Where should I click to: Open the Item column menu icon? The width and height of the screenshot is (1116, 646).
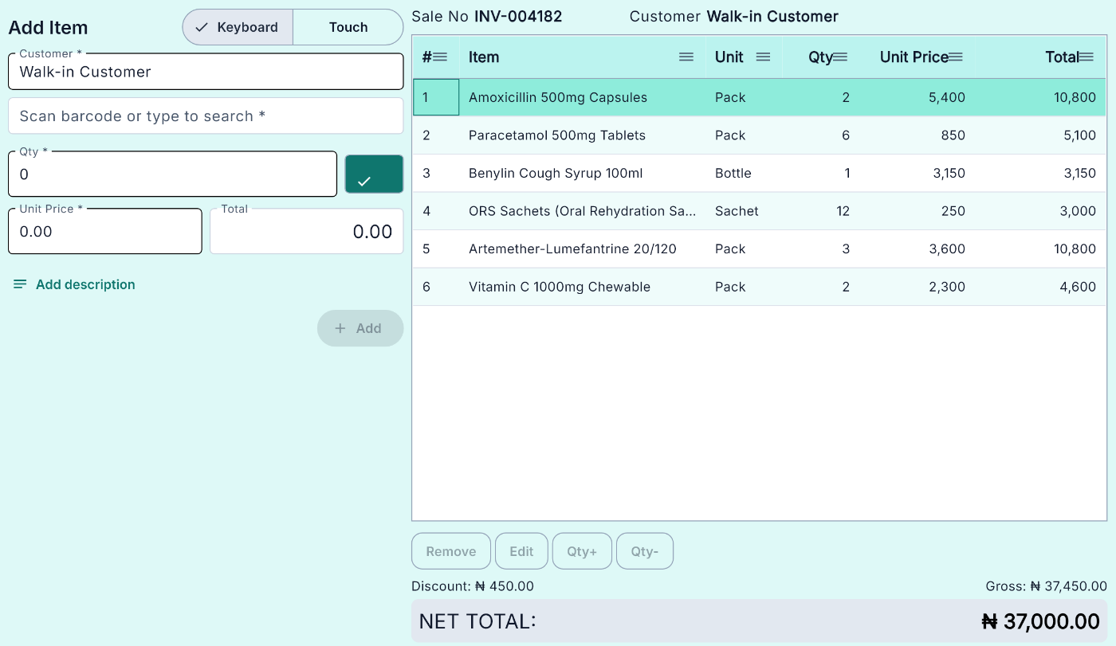[686, 57]
